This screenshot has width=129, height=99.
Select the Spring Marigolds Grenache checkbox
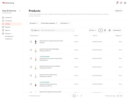tap(31, 50)
